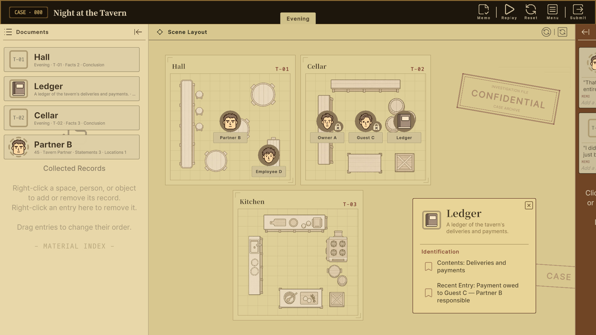
Task: Select Owner A portrait in Cellar
Action: (x=327, y=121)
